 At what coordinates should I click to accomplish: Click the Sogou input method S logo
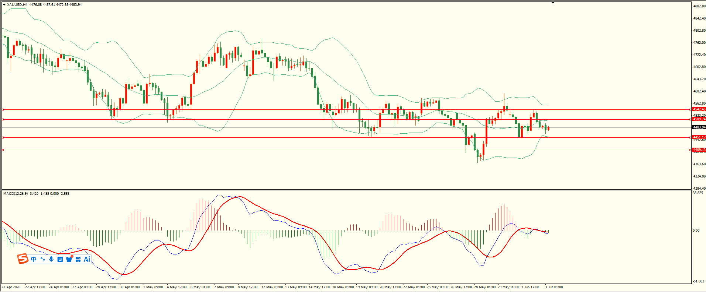[x=23, y=259]
